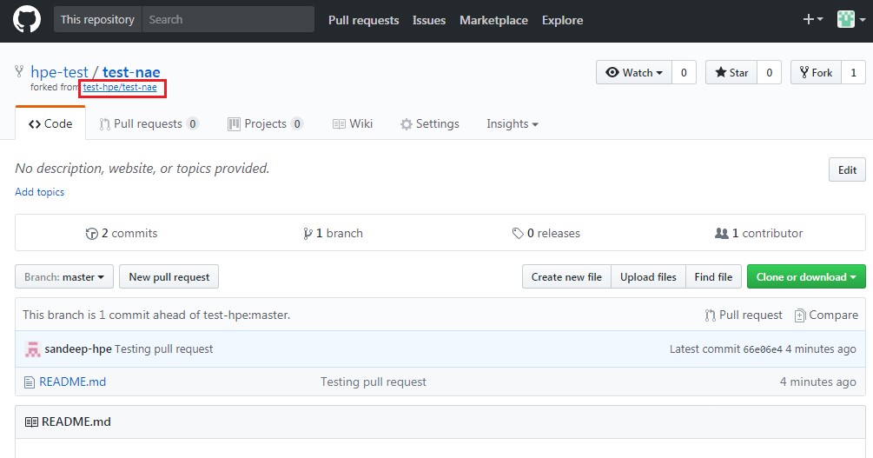Click Find file
Screen dimensions: 873x458
pyautogui.click(x=713, y=276)
